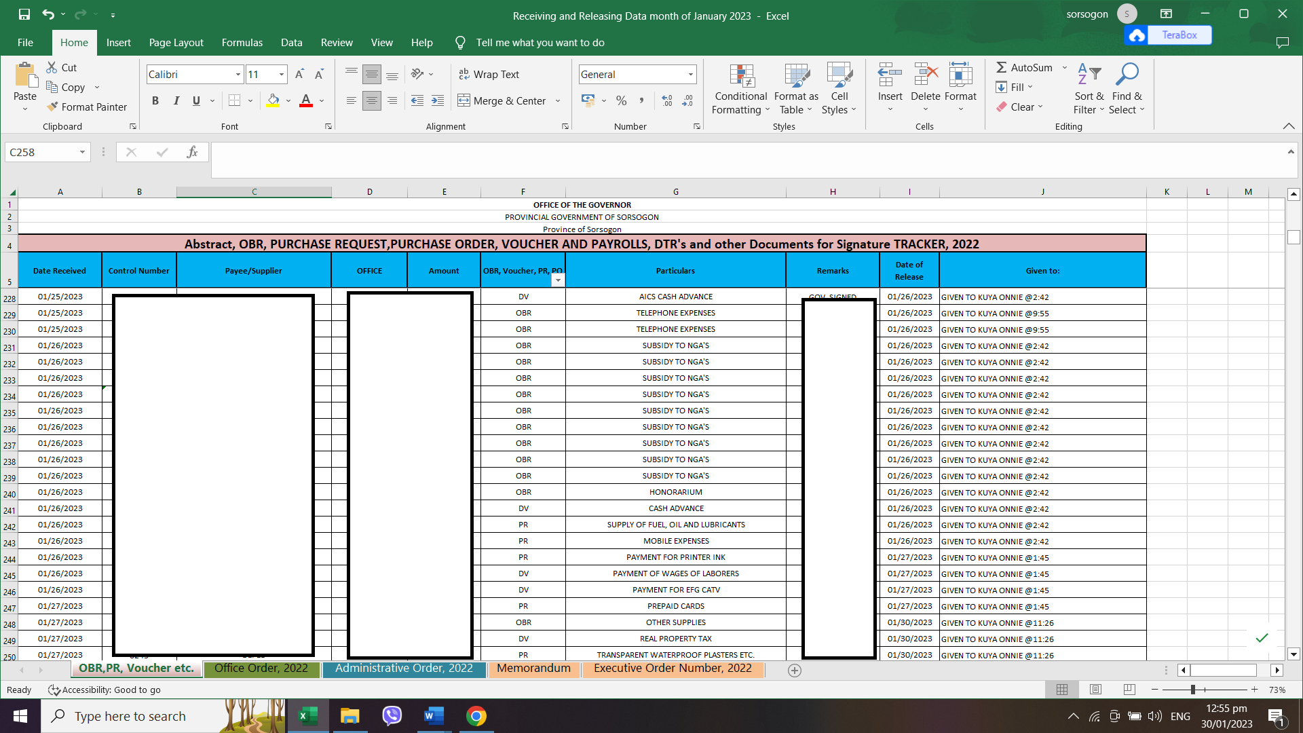This screenshot has width=1303, height=733.
Task: Click the Borders icon
Action: (x=235, y=100)
